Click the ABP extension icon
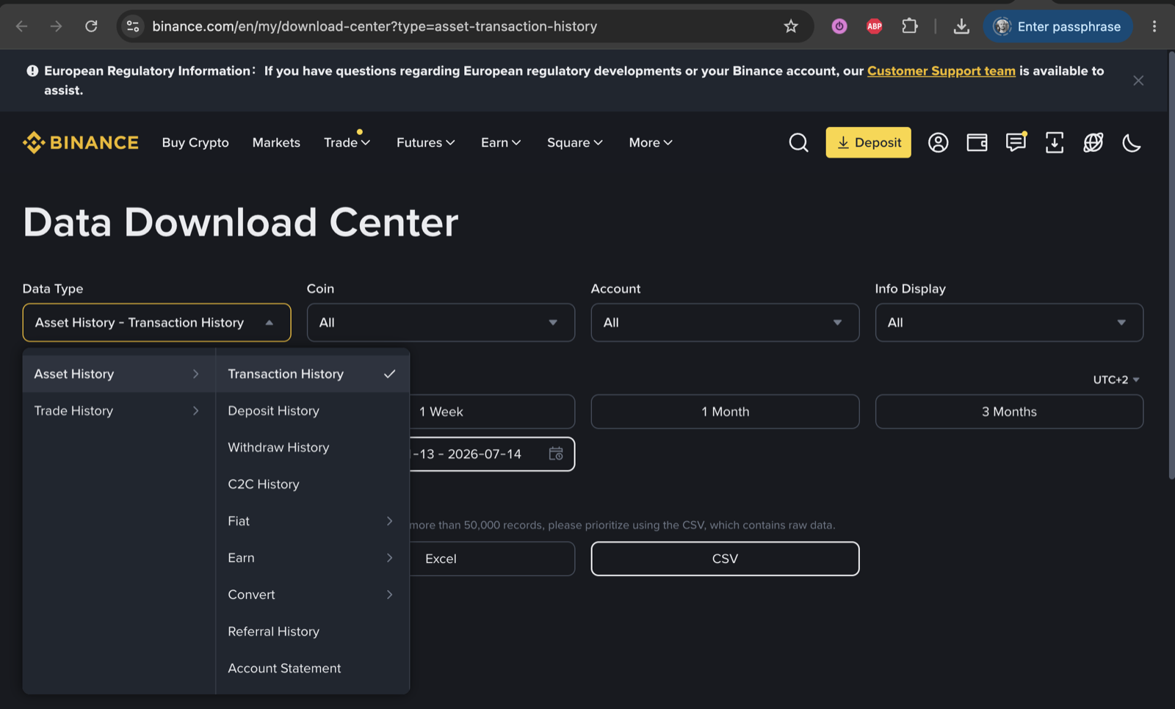Viewport: 1175px width, 709px height. [875, 26]
